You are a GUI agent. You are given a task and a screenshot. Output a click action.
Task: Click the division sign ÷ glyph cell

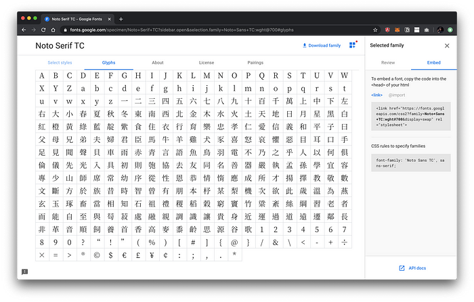(x=344, y=242)
